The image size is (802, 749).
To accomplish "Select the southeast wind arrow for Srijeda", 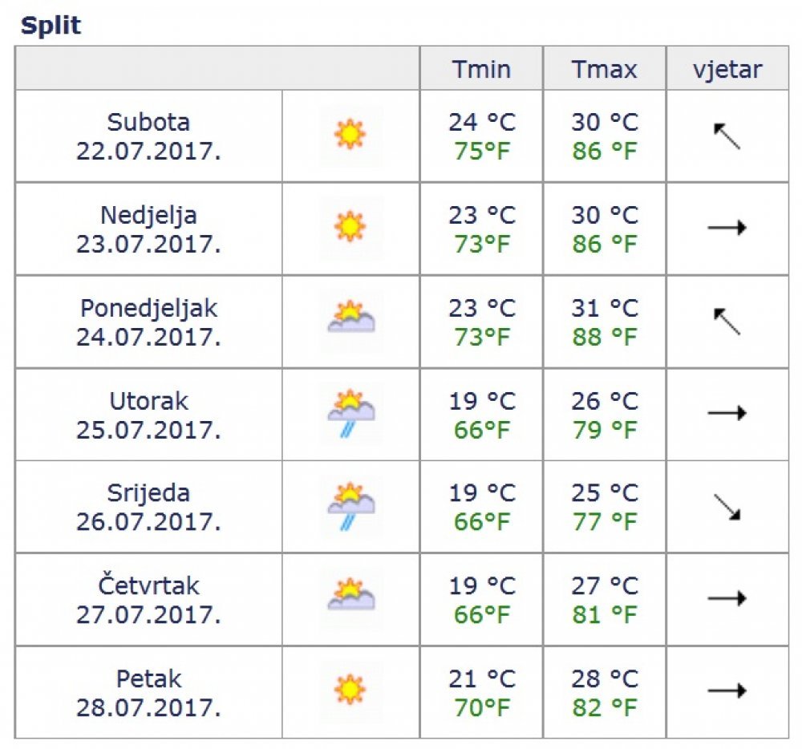I will (727, 507).
